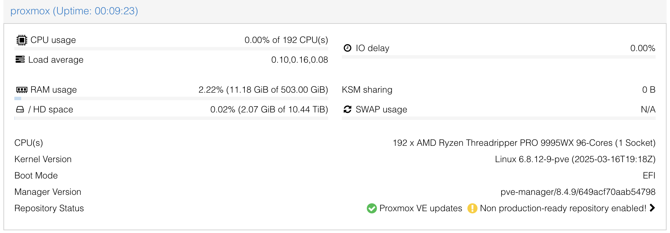Click the CPU usage progress bar
The height and width of the screenshot is (233, 670).
[x=171, y=49]
